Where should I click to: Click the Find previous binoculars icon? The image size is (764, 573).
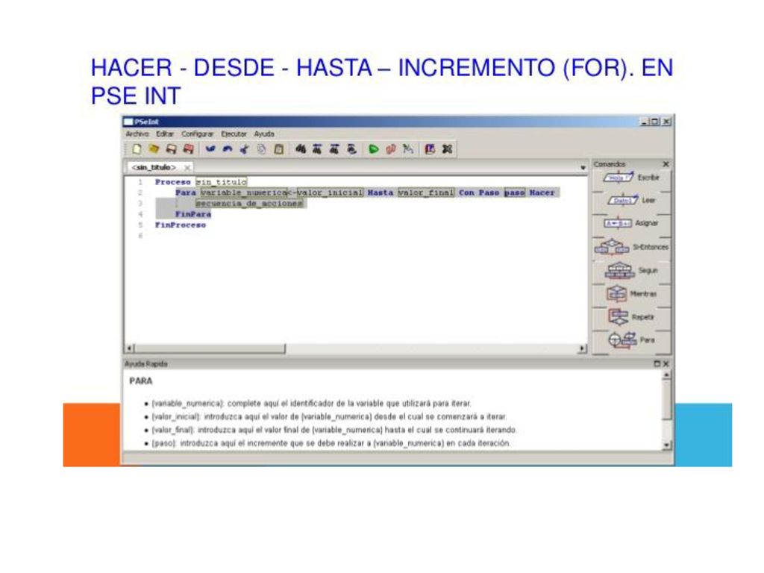point(317,149)
